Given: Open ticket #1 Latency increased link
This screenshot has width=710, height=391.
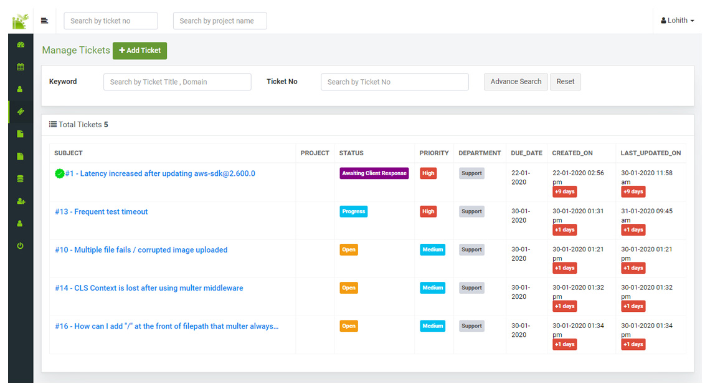Looking at the screenshot, I should pyautogui.click(x=160, y=173).
